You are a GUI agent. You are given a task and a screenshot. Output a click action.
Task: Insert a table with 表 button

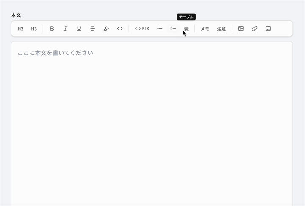click(186, 29)
